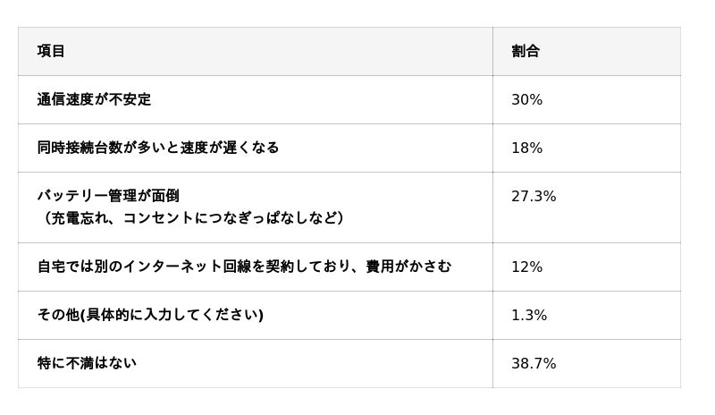Click the 項目 column header
Viewport: 715px width, 415px height.
[51, 51]
